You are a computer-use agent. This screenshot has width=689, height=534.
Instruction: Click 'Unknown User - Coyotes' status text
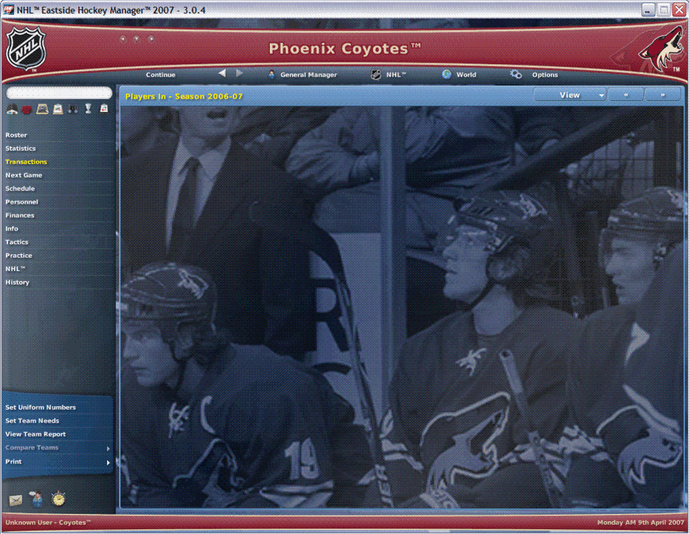[x=48, y=523]
